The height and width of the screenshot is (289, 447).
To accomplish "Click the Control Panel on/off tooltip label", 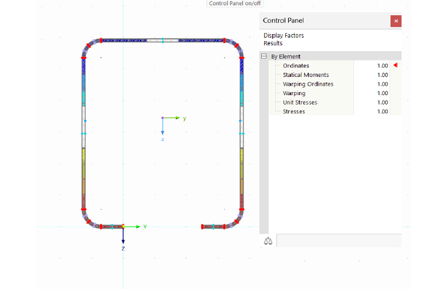I will tap(235, 4).
